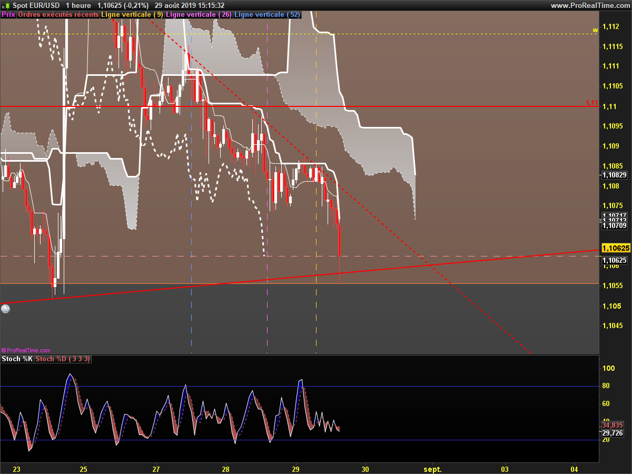This screenshot has height=474, width=632.
Task: Click the 29,726 stochastic %K value
Action: pyautogui.click(x=612, y=433)
